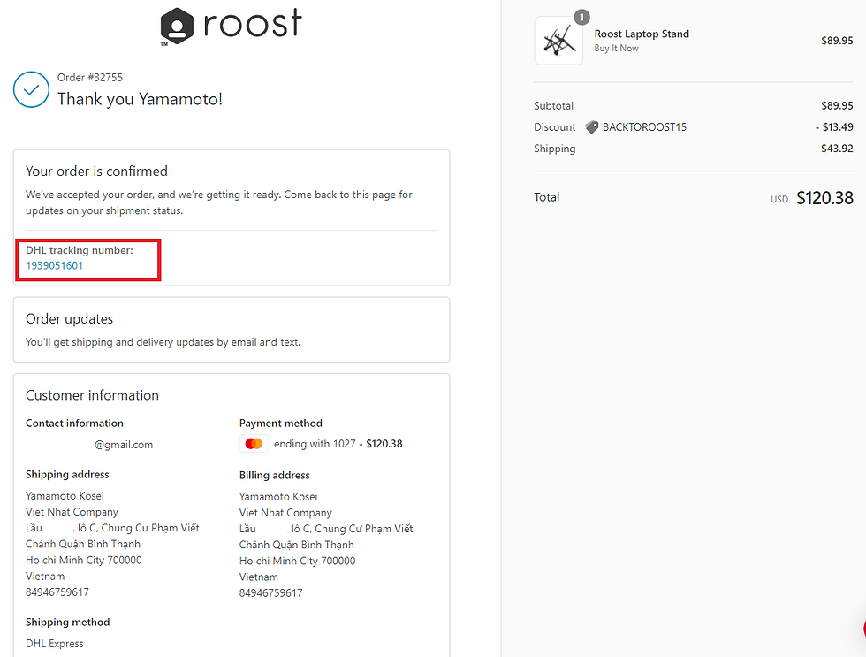Viewport: 866px width, 657px height.
Task: Click the BACKTOROOST15 discount code
Action: tap(644, 127)
